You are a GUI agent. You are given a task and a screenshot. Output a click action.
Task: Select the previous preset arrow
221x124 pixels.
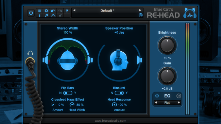[74, 10]
